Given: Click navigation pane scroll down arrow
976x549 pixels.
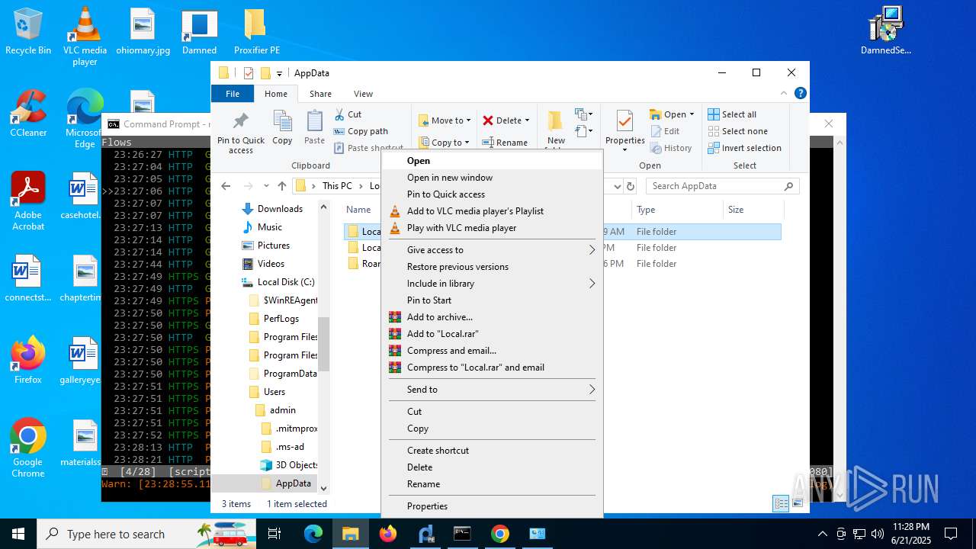Looking at the screenshot, I should (323, 488).
